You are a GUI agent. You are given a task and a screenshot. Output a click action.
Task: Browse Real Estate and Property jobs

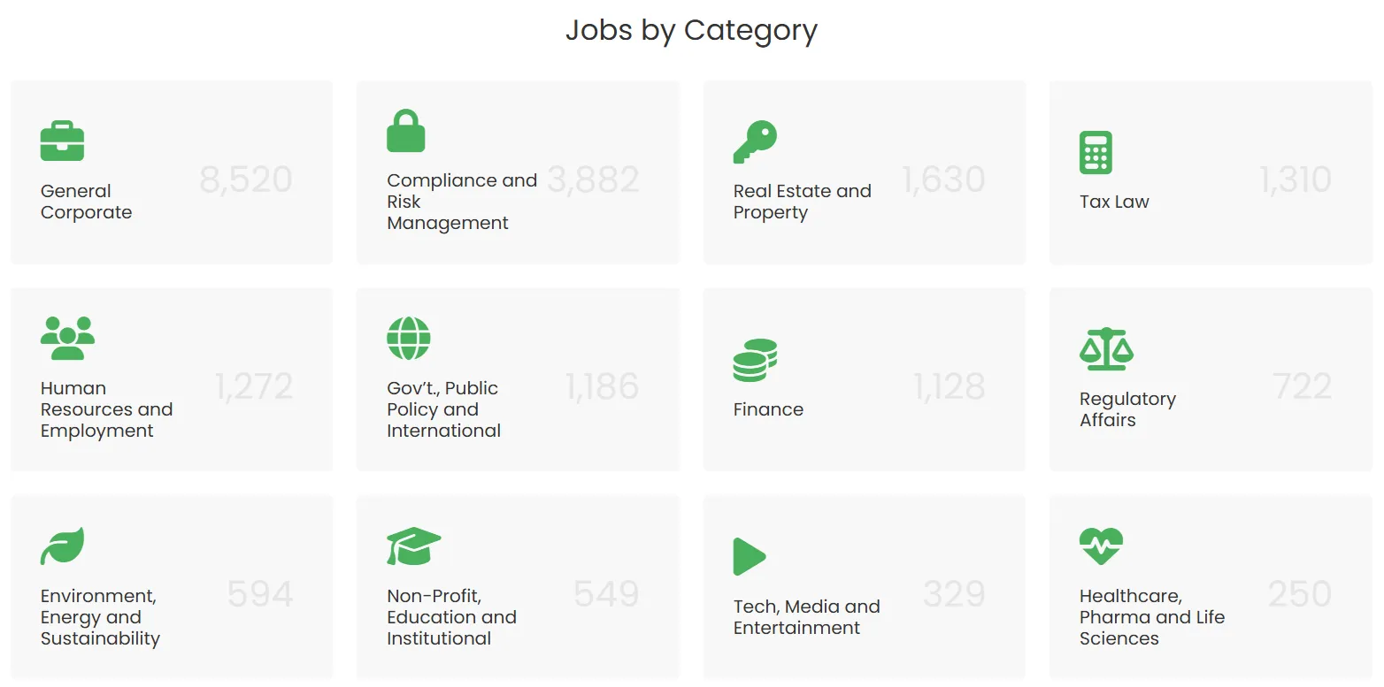(802, 202)
